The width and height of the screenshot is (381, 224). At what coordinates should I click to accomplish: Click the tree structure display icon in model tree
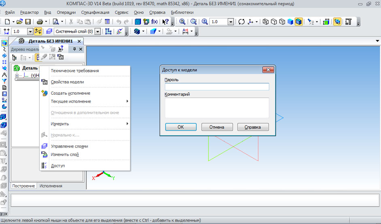(x=14, y=58)
